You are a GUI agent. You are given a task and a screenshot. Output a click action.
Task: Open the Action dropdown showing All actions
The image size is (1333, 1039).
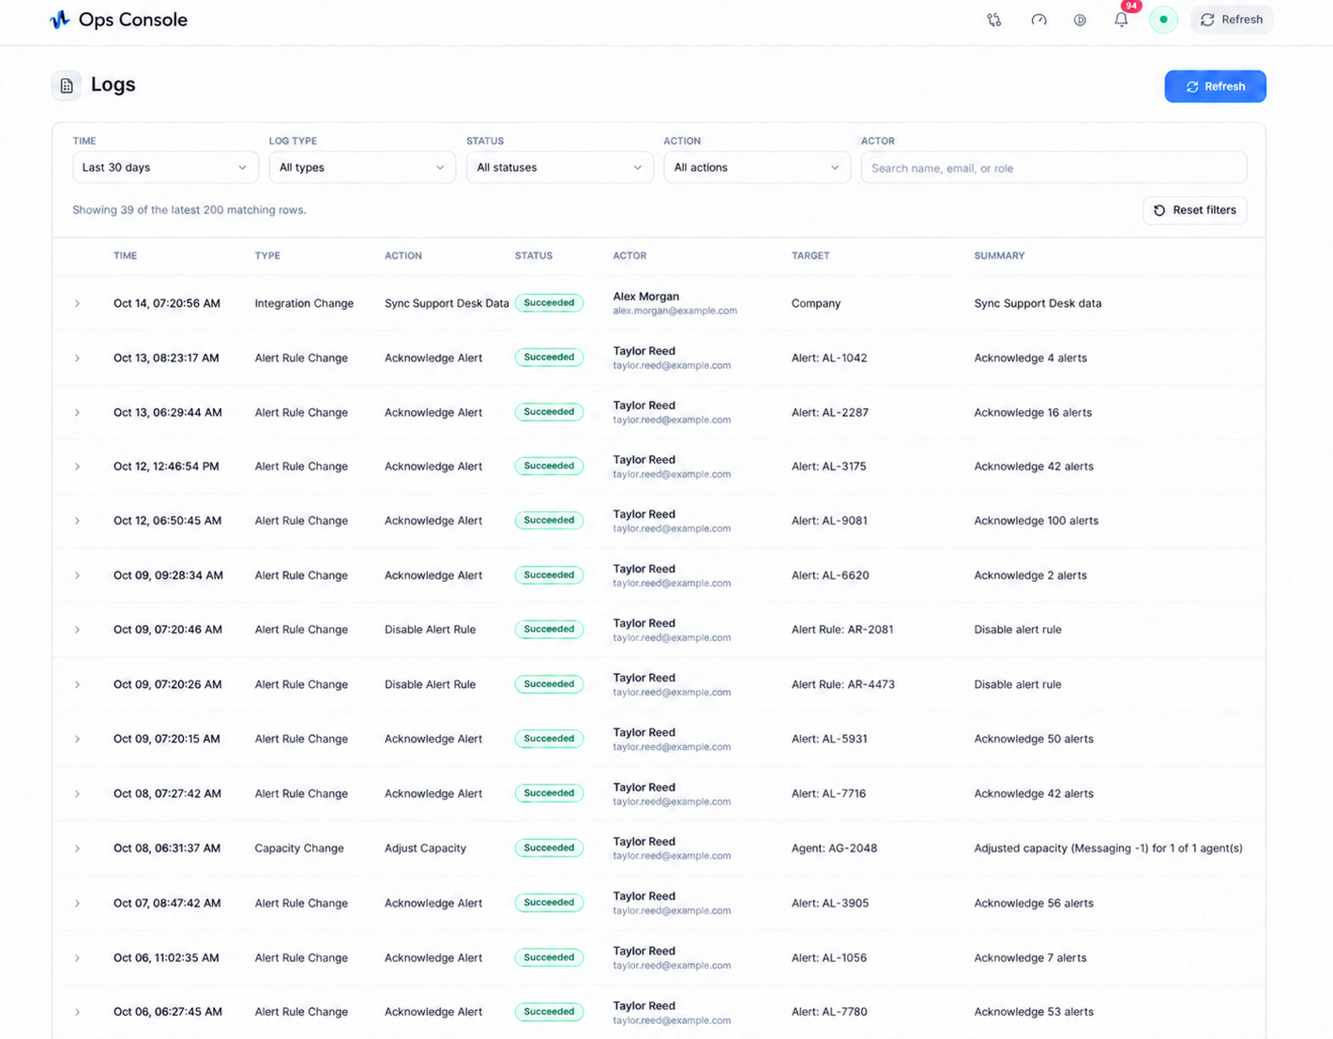point(756,168)
